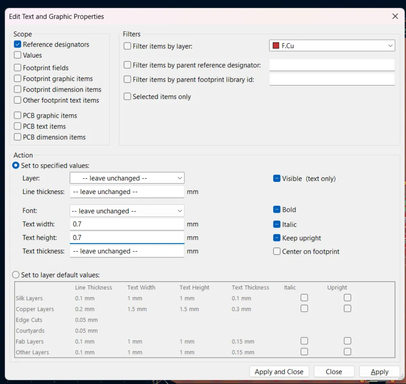Viewport: 406px width, 384px height.
Task: Enable the Values checkbox in Scope
Action: pyautogui.click(x=17, y=55)
